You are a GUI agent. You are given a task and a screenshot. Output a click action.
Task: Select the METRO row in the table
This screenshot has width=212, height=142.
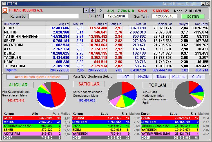[x=106, y=32]
